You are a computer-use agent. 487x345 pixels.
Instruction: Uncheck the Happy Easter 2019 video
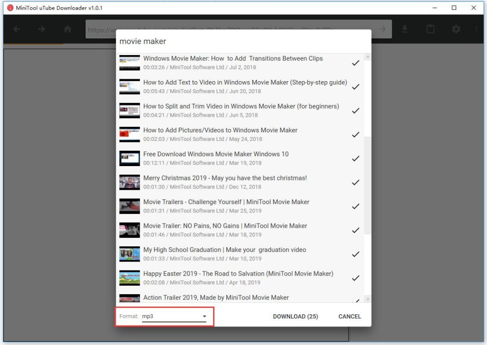355,278
